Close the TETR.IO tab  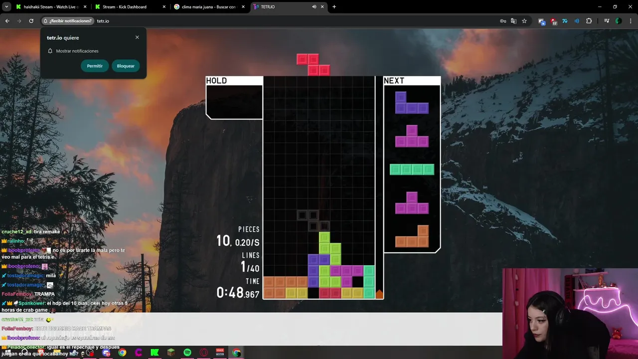[322, 7]
